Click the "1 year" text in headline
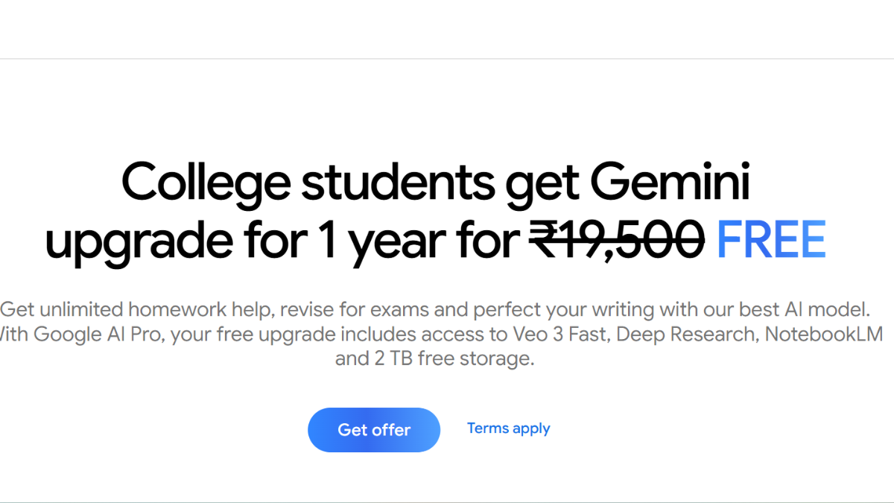894x503 pixels. [374, 240]
